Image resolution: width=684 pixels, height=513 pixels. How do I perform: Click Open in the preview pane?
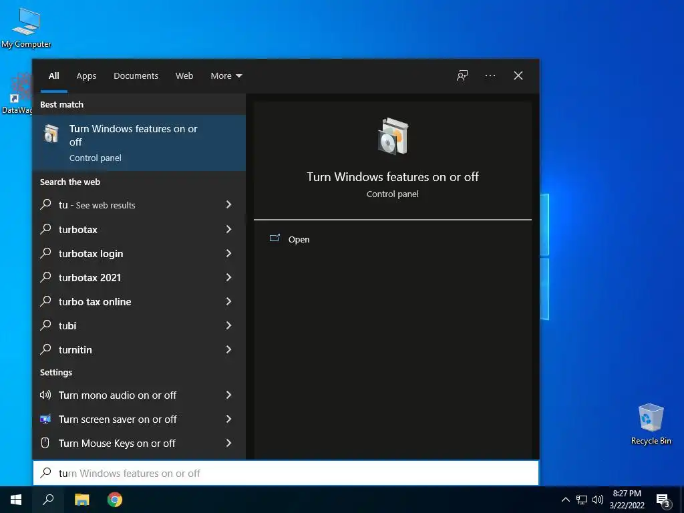[x=299, y=239]
